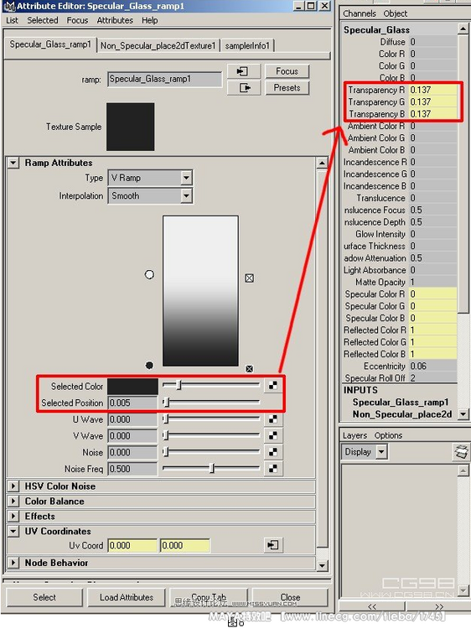This screenshot has height=629, width=471.
Task: Delete the lower ramp color entry box
Action: pyautogui.click(x=250, y=369)
